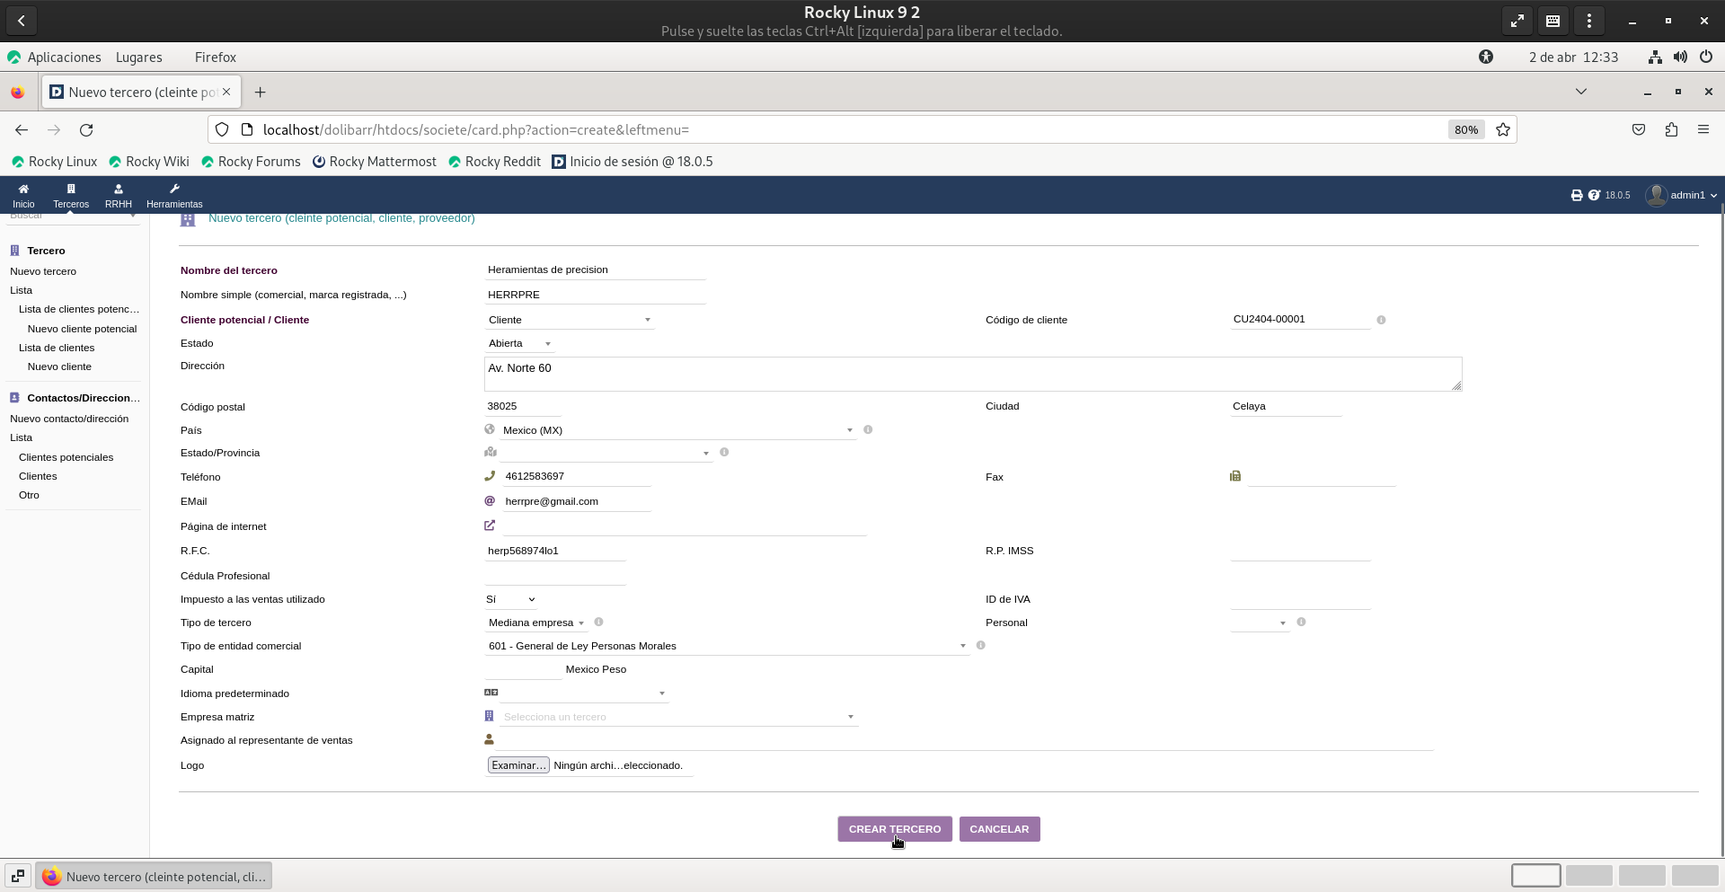Bookmark page with the star icon
Viewport: 1725px width, 892px height.
(1502, 130)
